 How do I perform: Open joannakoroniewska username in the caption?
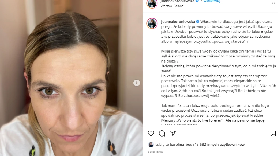click(178, 22)
